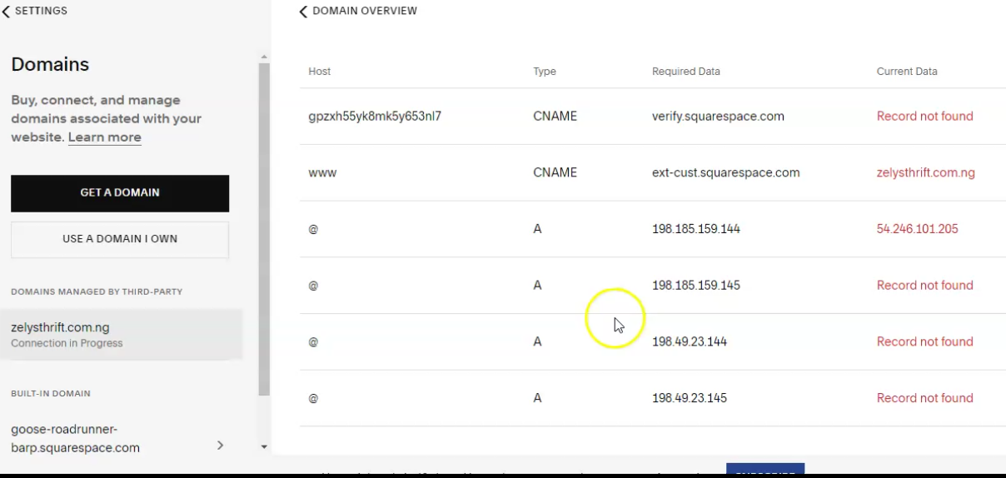Click CNAME type in verify.squarespace.com row
Viewport: 1006px width, 478px height.
pyautogui.click(x=555, y=117)
